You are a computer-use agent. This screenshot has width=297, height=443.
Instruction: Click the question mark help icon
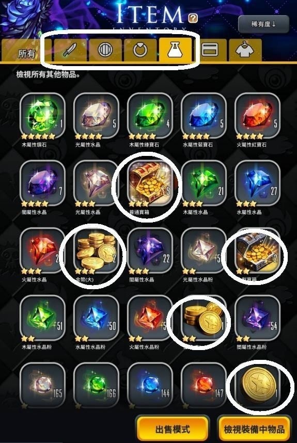193,19
